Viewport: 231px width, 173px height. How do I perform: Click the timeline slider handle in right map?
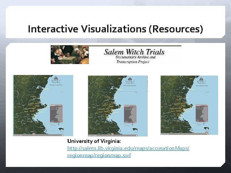(x=207, y=133)
